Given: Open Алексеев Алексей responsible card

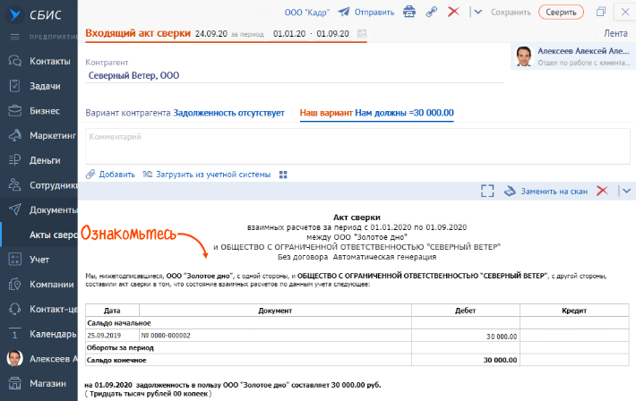Looking at the screenshot, I should [x=573, y=56].
